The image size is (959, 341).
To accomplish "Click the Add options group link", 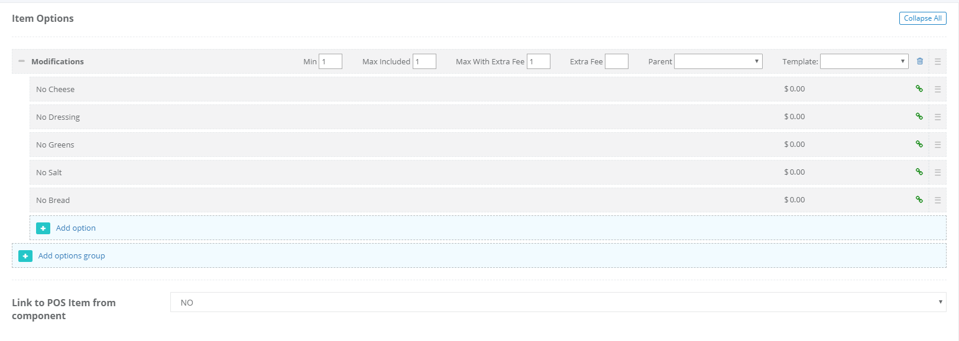I will (x=72, y=256).
